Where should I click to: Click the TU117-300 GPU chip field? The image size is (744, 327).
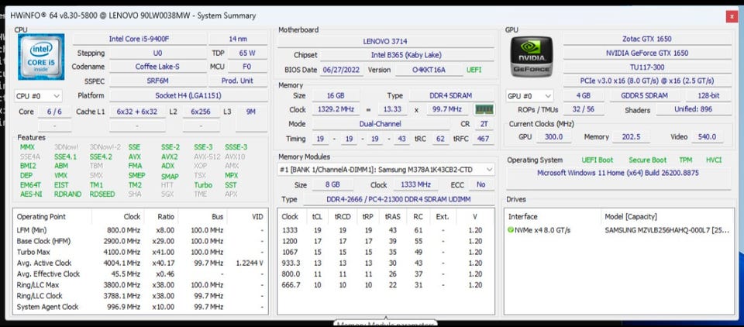646,67
